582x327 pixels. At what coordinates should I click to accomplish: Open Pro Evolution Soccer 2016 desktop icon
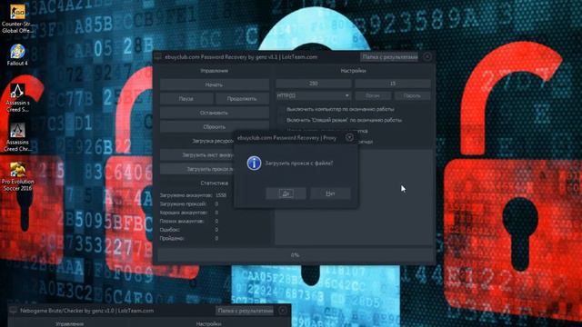[x=17, y=176]
